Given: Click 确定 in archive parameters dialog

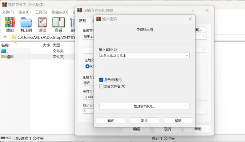Looking at the screenshot, I should coord(137,129).
